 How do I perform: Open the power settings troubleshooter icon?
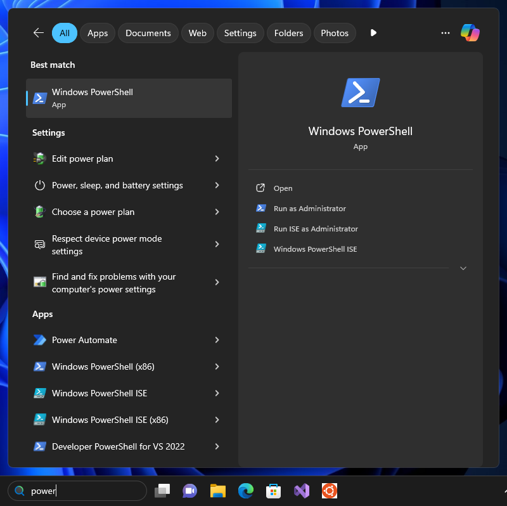tap(39, 282)
